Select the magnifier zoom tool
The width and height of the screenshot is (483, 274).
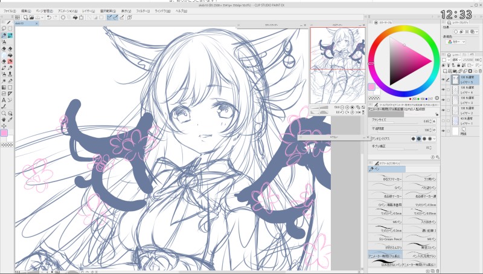click(4, 113)
